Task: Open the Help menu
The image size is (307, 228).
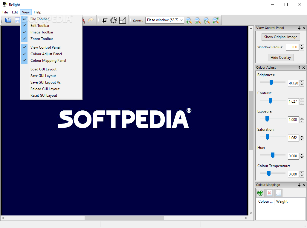Action: 37,12
